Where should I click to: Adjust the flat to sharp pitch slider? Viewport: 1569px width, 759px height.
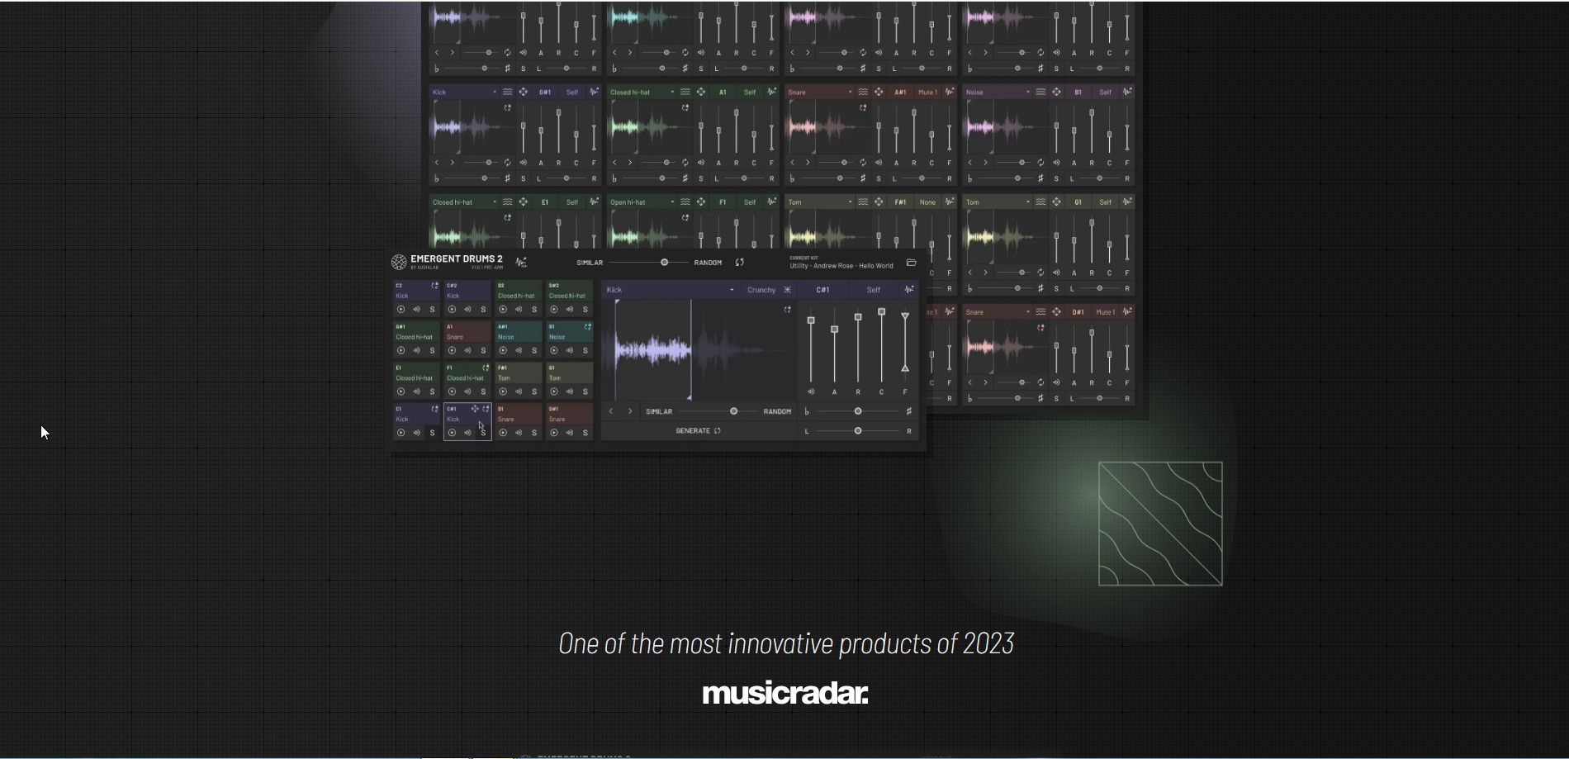[x=858, y=411]
